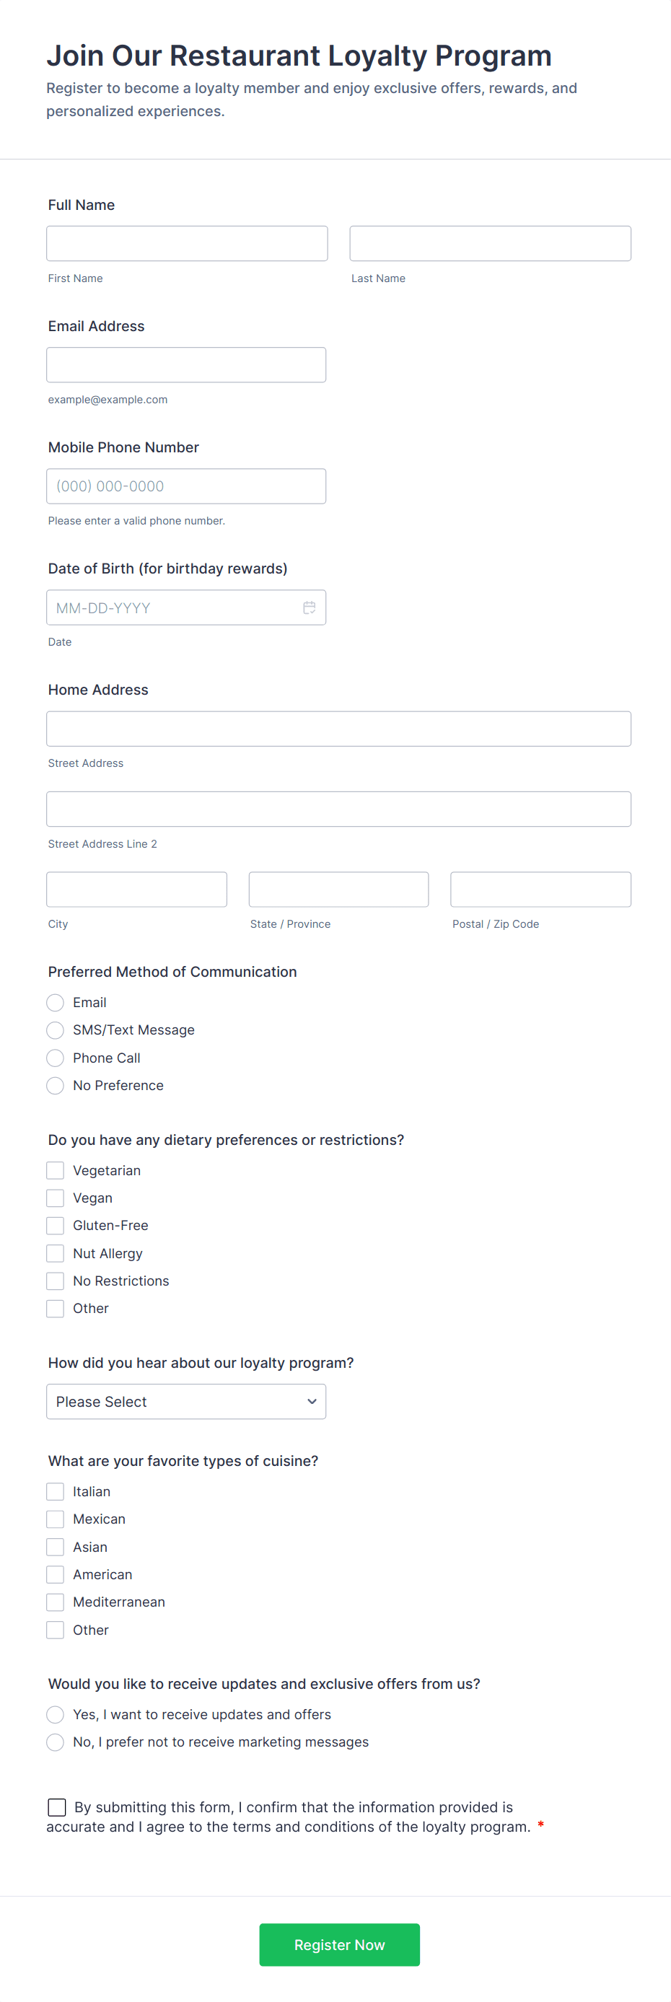Click the Email Address text field
Screen dimensions: 671x2002
[x=186, y=364]
